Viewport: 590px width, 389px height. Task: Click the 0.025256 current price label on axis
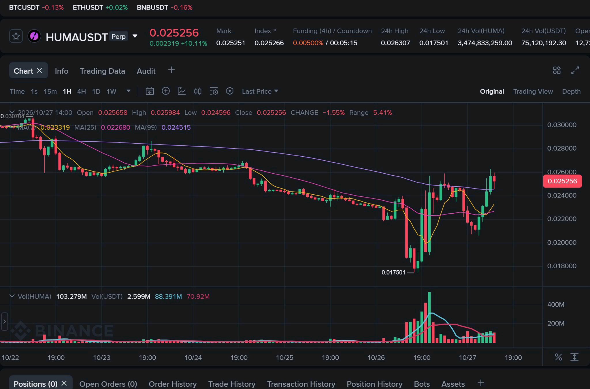562,181
